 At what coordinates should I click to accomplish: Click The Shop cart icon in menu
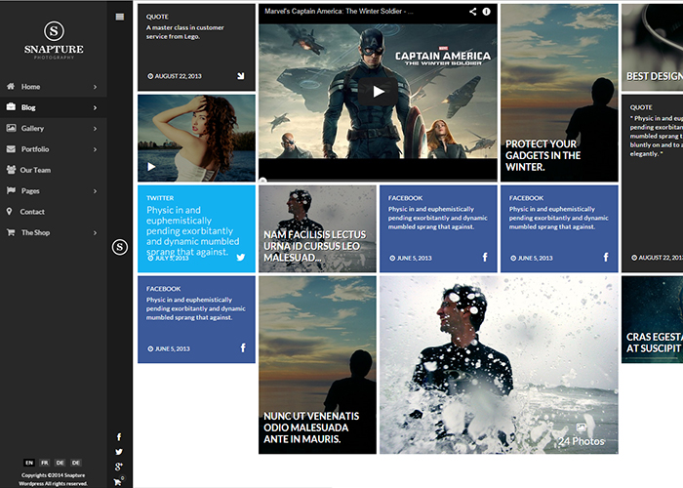click(11, 232)
